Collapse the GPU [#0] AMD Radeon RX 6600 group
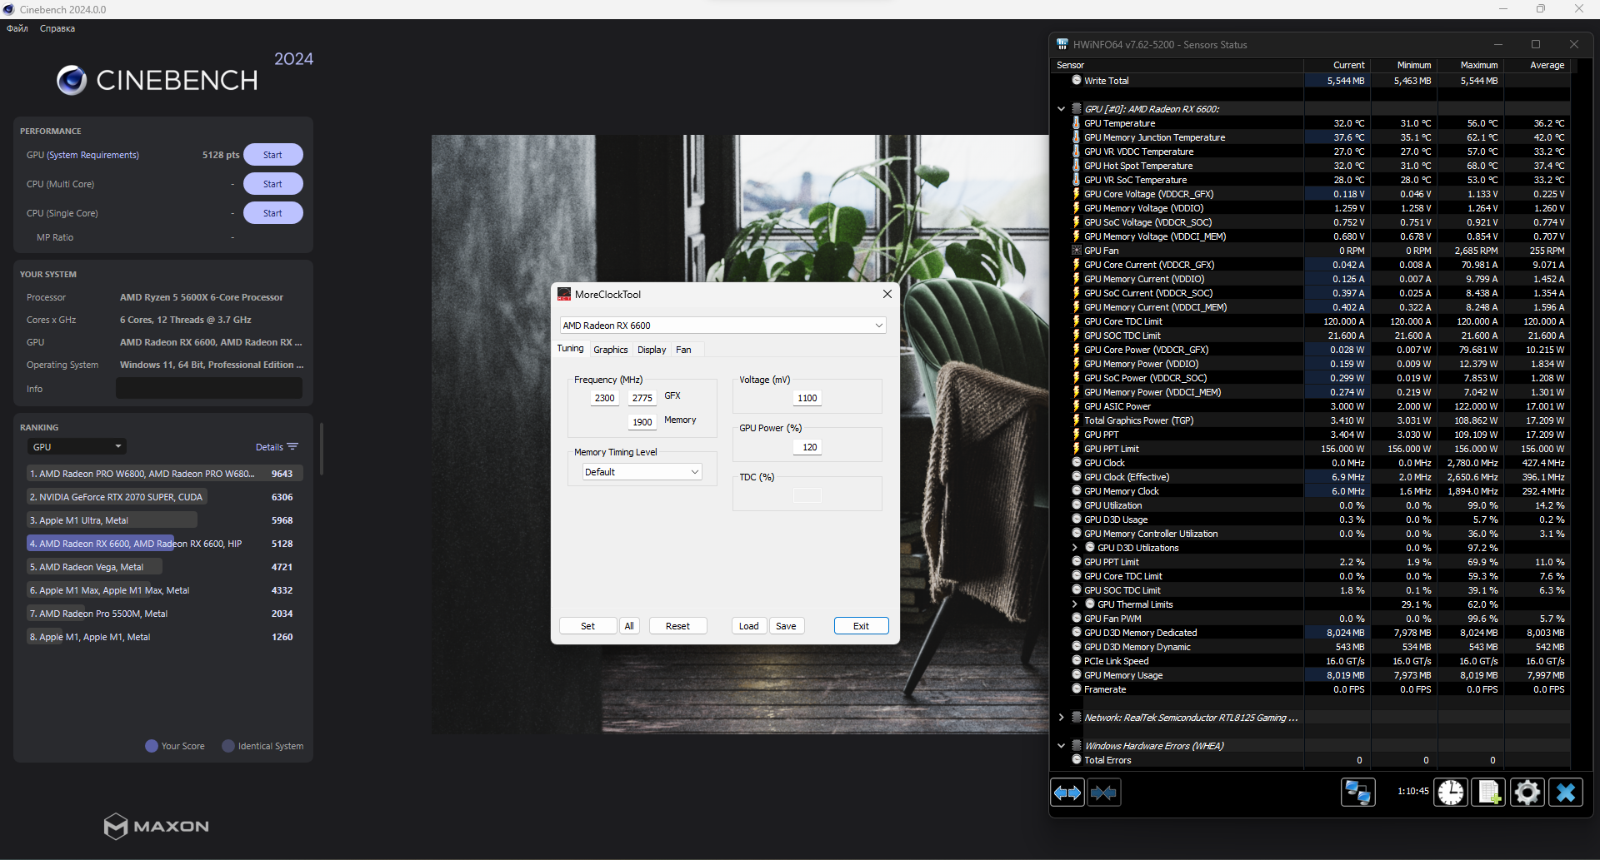This screenshot has width=1600, height=860. [1061, 109]
